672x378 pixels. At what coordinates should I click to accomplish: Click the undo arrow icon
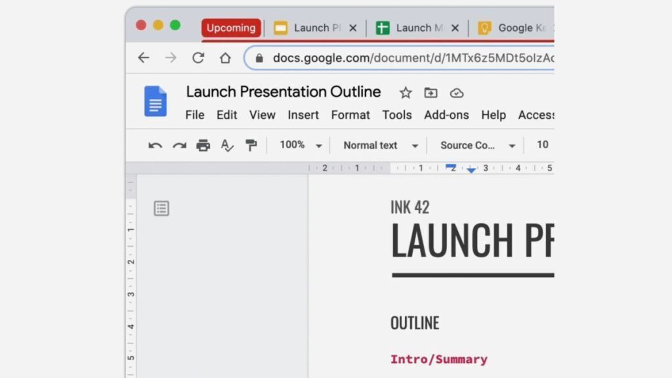pos(155,146)
